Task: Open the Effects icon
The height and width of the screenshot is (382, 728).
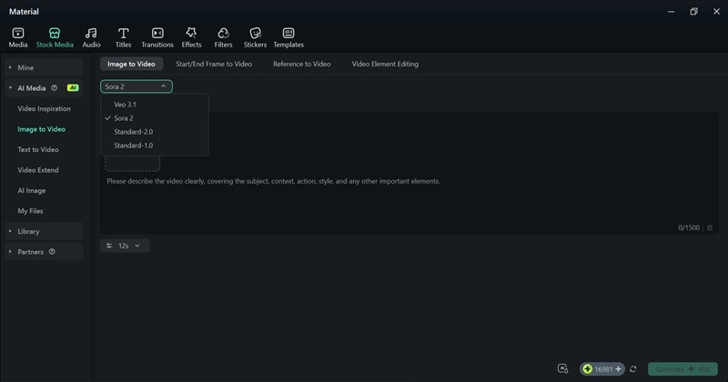Action: click(191, 33)
